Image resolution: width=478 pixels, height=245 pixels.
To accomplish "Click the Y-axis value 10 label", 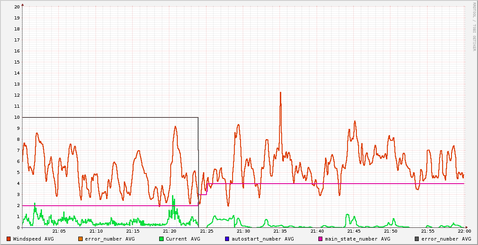I will click(x=16, y=117).
